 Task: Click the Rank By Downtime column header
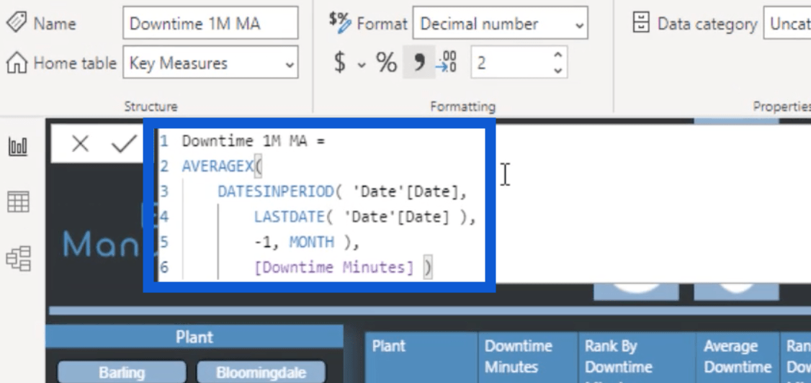637,357
